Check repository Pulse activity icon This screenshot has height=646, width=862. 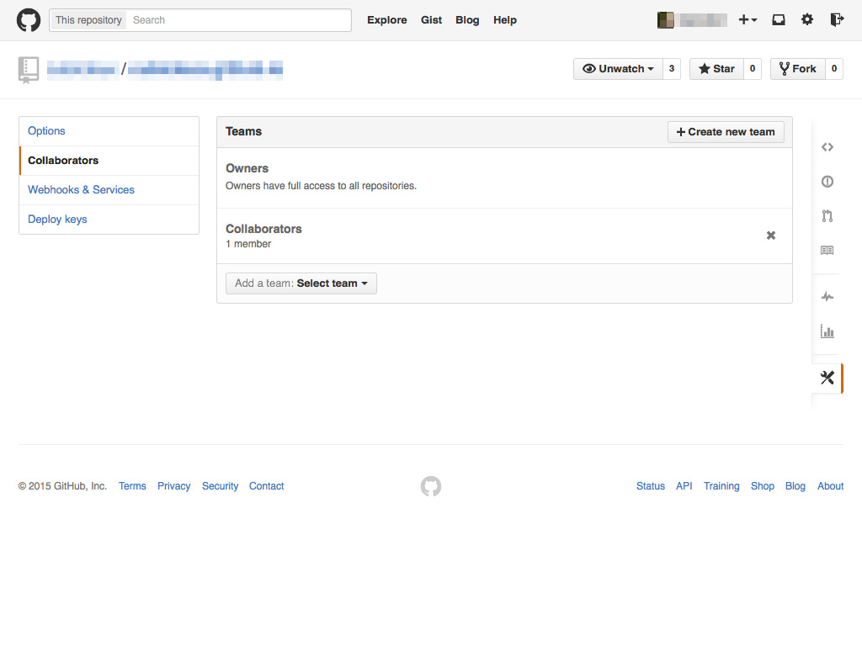coord(827,296)
